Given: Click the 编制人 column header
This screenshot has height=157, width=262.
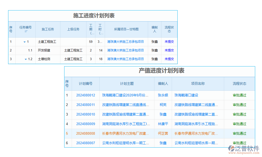Looking at the screenshot, I should 163,83.
